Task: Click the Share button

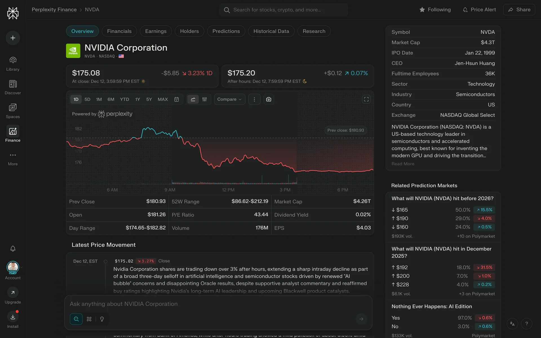Action: click(x=519, y=10)
